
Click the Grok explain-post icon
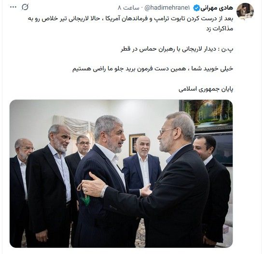25,7
